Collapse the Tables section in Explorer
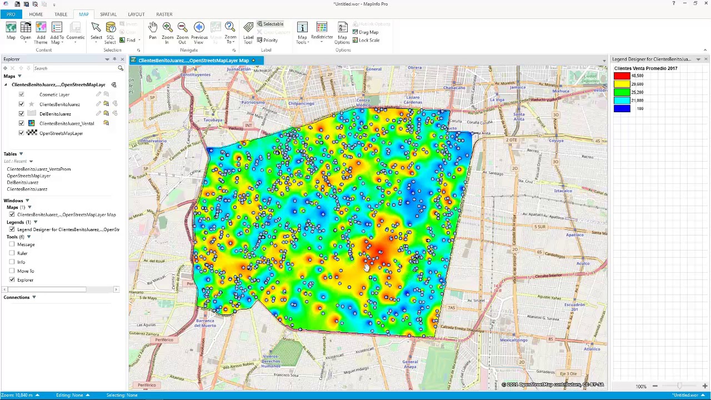The height and width of the screenshot is (400, 711). click(21, 154)
